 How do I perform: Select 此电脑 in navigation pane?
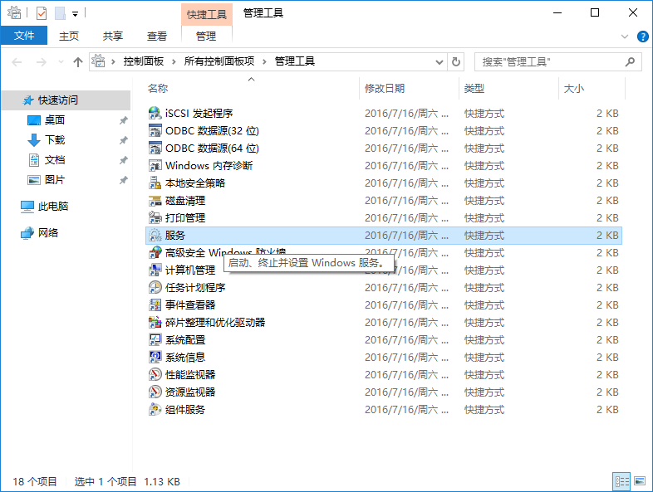(x=53, y=207)
